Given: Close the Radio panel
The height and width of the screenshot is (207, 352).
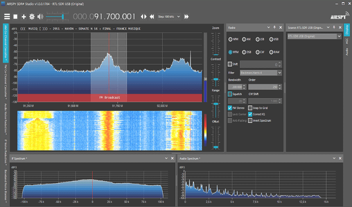Looking at the screenshot, I should pos(280,27).
